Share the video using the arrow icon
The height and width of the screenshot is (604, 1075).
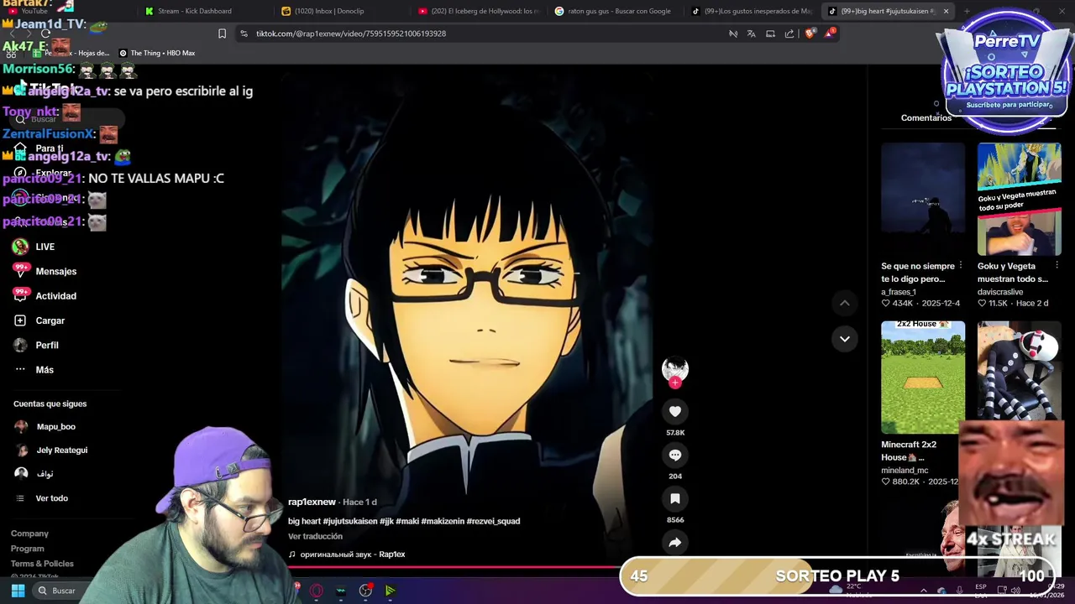(x=675, y=542)
